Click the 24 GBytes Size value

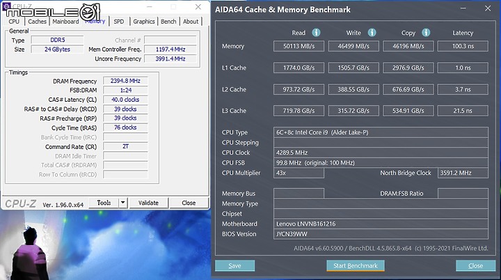point(58,49)
